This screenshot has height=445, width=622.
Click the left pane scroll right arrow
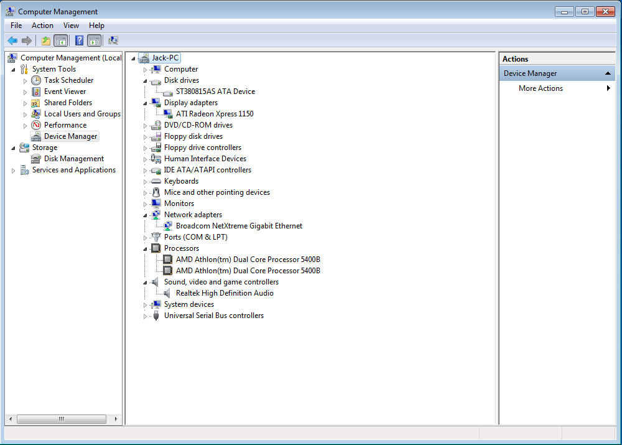[116, 419]
